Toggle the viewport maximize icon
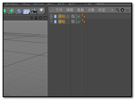The height and width of the screenshot is (100, 135). tap(45, 18)
